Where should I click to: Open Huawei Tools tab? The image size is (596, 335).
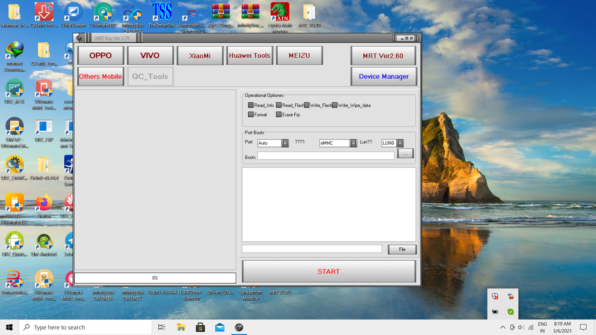click(250, 55)
